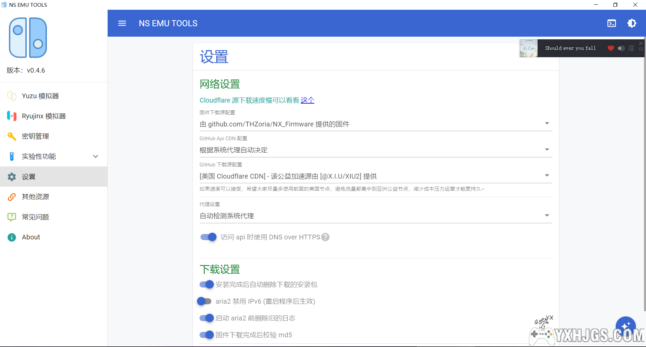This screenshot has height=347, width=646.
Task: Open the hamburger navigation menu
Action: [122, 23]
